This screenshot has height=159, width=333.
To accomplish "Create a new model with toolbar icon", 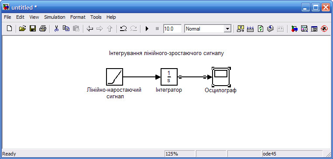I will (x=9, y=28).
